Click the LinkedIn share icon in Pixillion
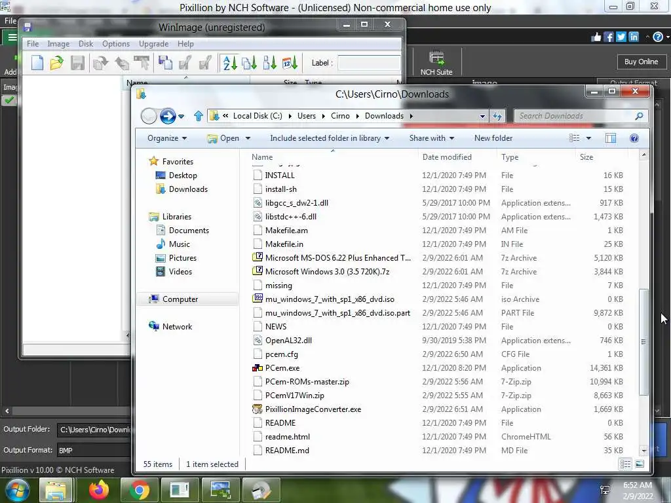Image resolution: width=671 pixels, height=503 pixels. pos(634,37)
